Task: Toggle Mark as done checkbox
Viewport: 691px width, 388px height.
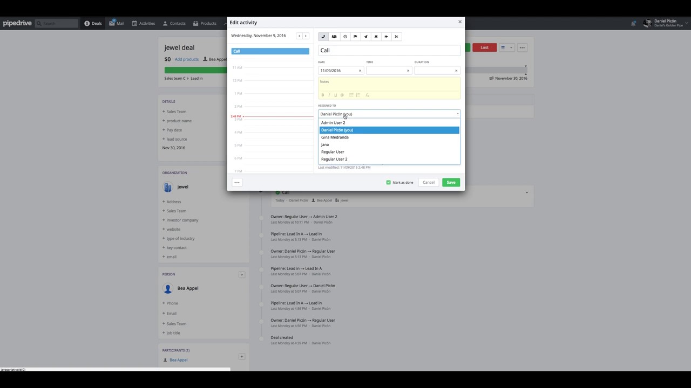Action: [x=388, y=183]
